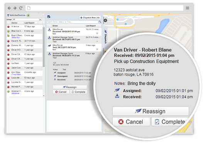This screenshot has height=143, width=203.
Task: Click the red status dot for A device
Action: click(8, 27)
